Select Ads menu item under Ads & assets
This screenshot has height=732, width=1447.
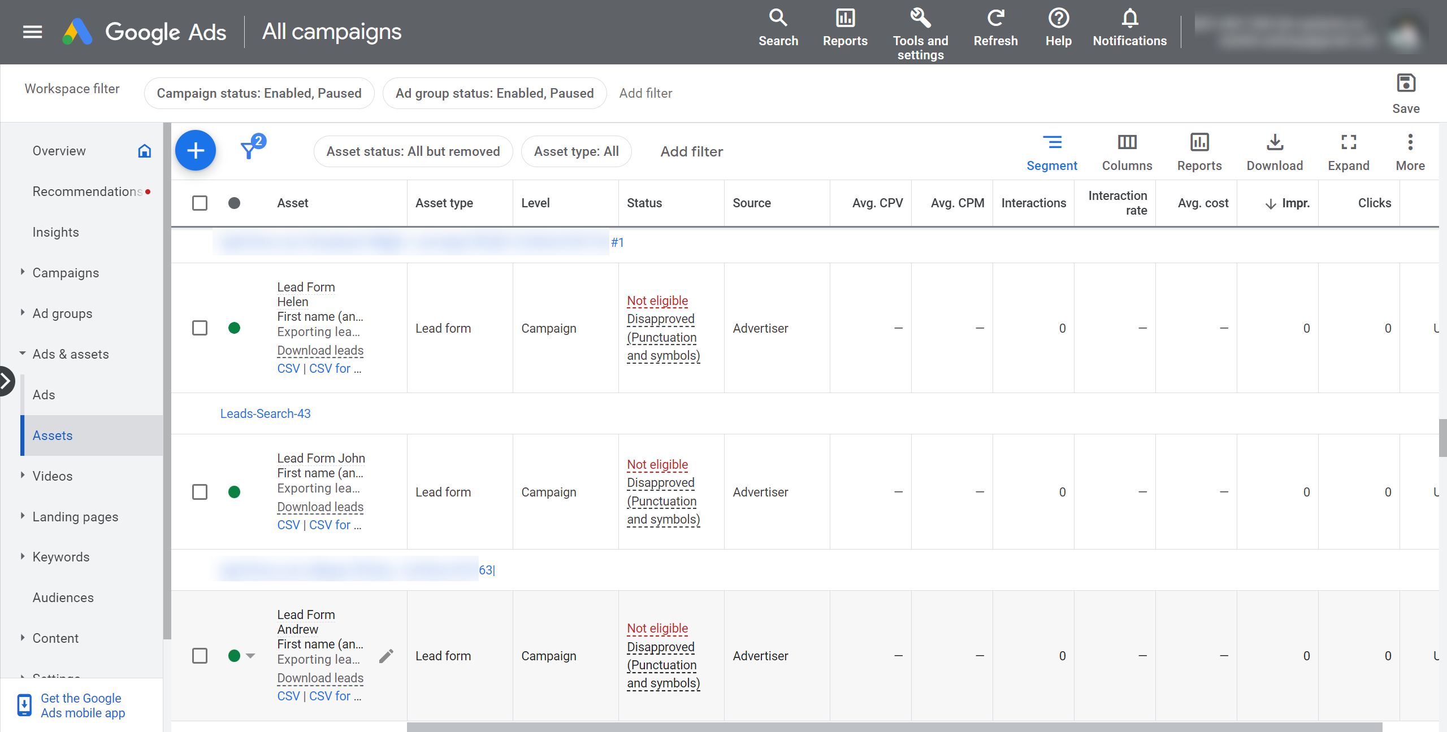[x=44, y=394]
